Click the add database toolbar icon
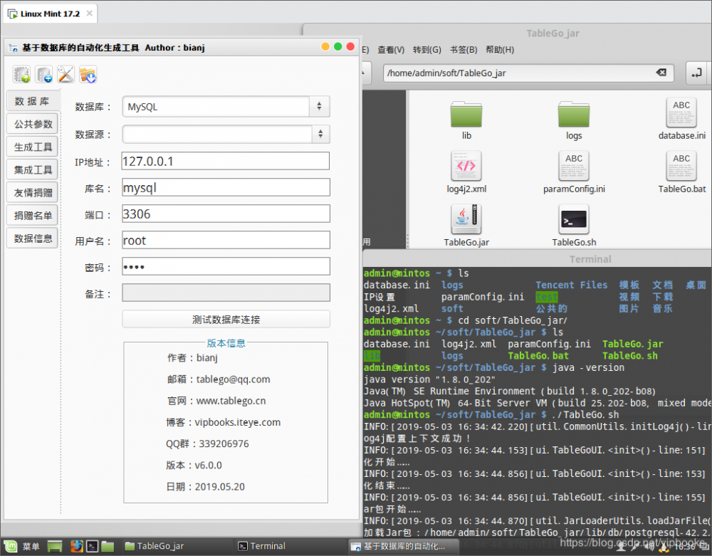This screenshot has height=556, width=712. point(44,74)
